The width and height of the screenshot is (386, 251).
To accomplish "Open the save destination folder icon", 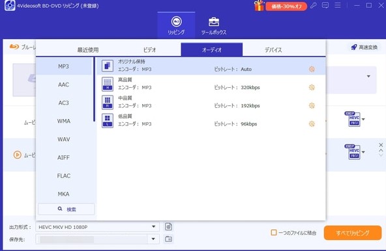I will (x=168, y=239).
